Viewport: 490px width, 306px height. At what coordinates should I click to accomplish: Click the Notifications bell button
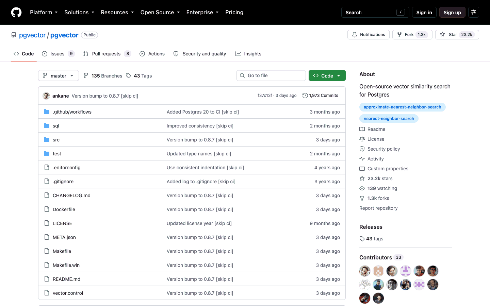pyautogui.click(x=369, y=35)
